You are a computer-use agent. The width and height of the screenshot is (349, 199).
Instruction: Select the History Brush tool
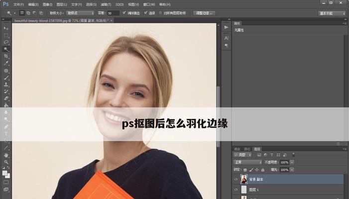point(6,92)
